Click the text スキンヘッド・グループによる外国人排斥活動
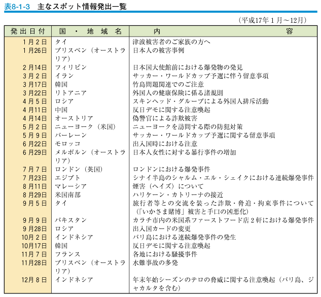The width and height of the screenshot is (321, 297). [x=201, y=102]
